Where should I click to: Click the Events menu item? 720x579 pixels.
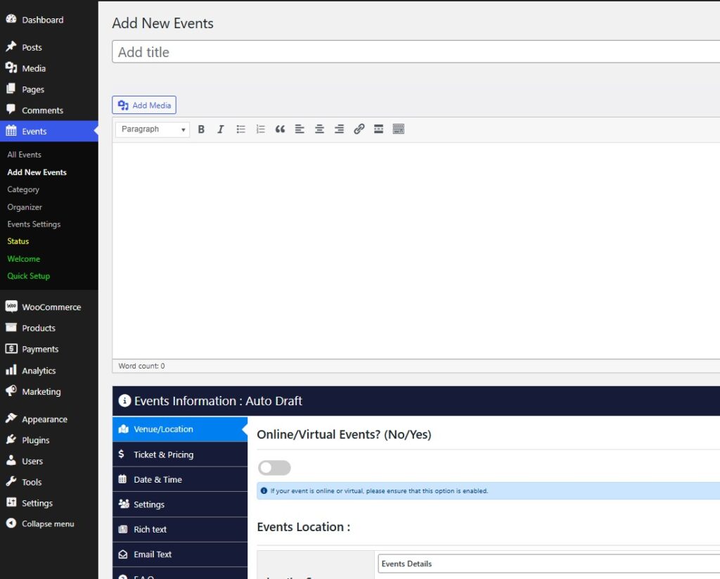(49, 132)
